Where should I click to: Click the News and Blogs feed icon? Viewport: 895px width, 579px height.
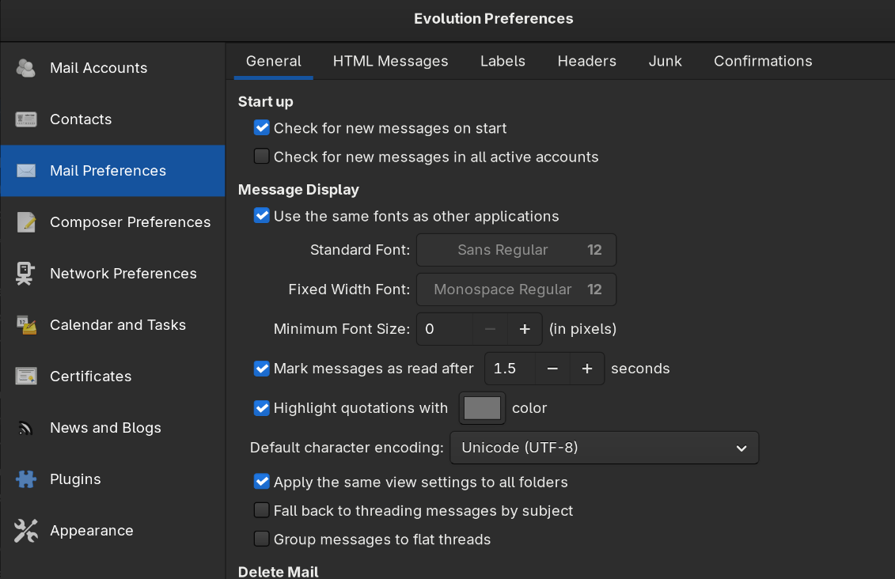pos(26,428)
